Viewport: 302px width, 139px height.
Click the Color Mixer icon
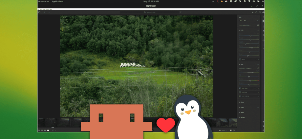240,88
